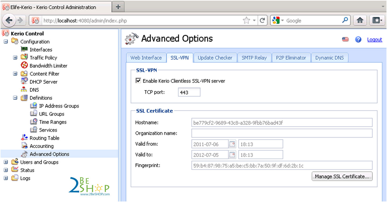The width and height of the screenshot is (387, 202).
Task: Click the Users and Groups folder icon
Action: 15,162
